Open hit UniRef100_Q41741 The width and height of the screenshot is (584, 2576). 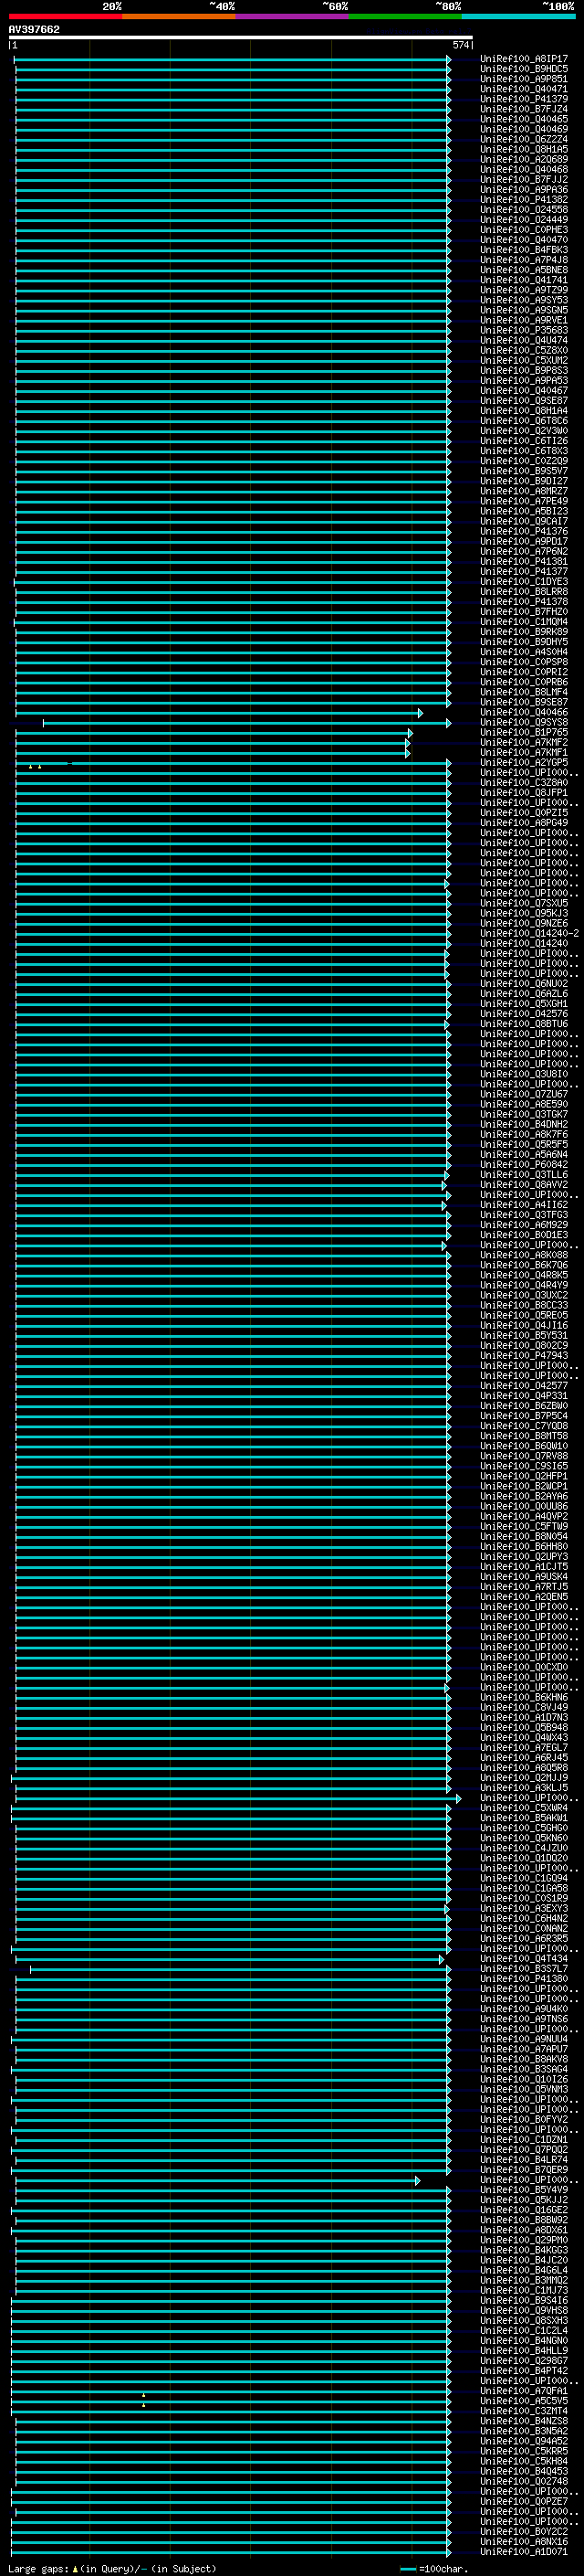pyautogui.click(x=524, y=280)
